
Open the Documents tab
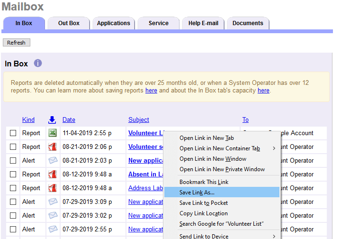(248, 23)
